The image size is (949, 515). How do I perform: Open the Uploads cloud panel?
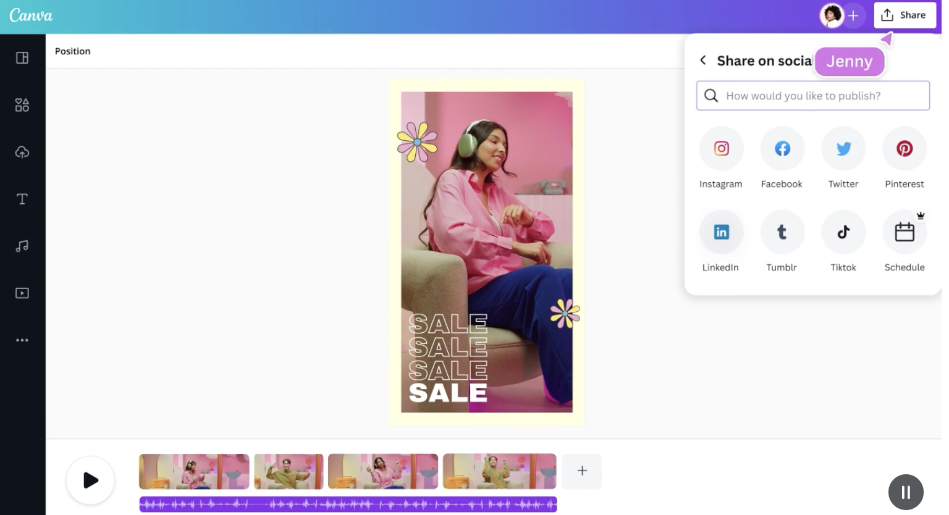click(x=22, y=152)
